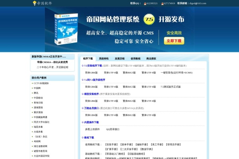Click email address digod@163.com
Viewport: 239px width, 159px height.
(198, 3)
